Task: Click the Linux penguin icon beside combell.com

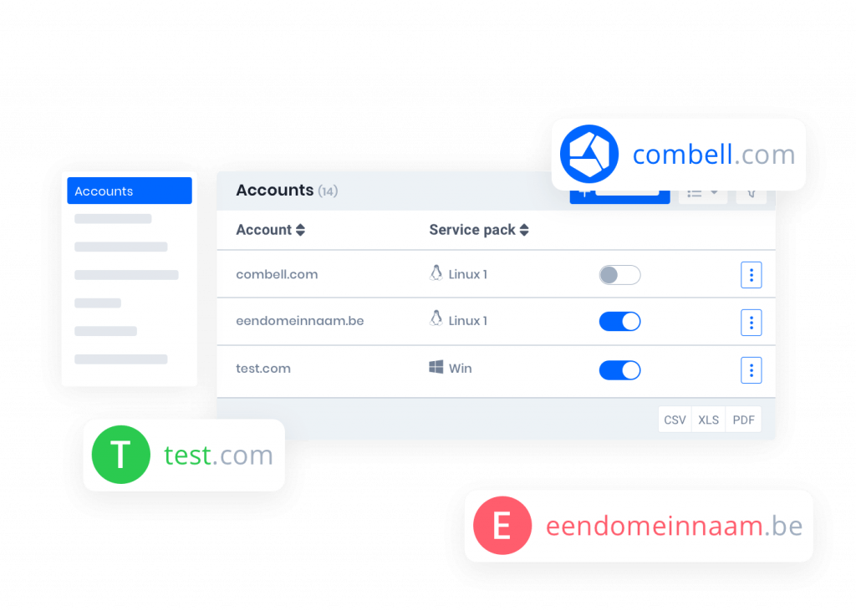Action: [x=436, y=273]
